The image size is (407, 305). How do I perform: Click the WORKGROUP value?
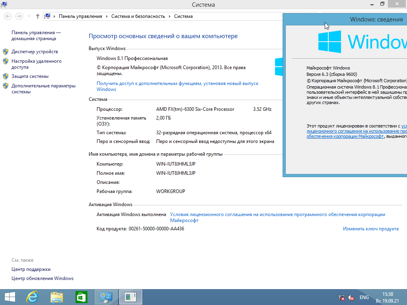coord(171,191)
